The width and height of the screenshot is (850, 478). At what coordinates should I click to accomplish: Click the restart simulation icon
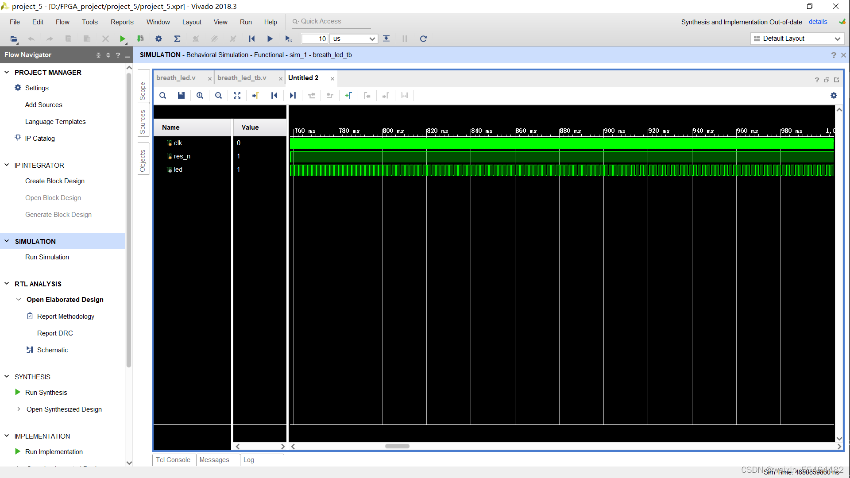click(251, 39)
